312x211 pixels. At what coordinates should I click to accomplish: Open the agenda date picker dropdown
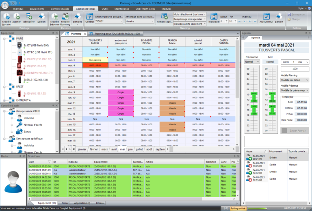click(x=307, y=62)
